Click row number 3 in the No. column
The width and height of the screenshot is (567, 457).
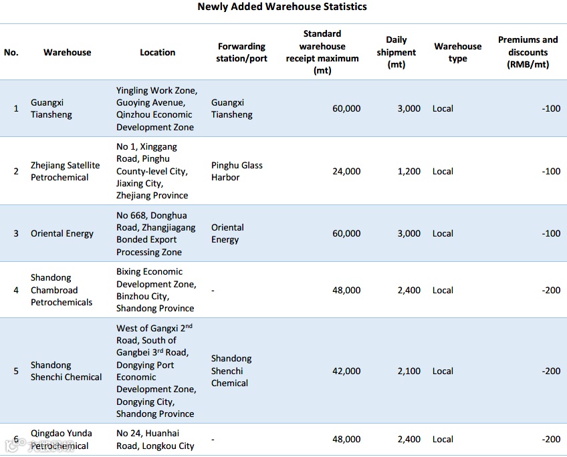(x=16, y=233)
